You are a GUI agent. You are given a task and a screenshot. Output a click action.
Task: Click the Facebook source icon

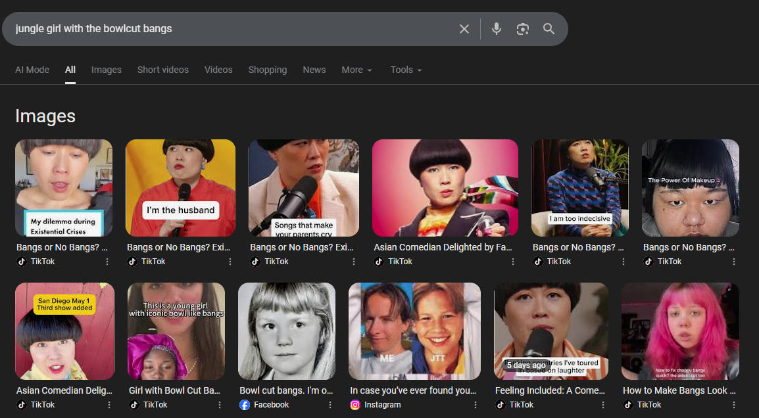click(245, 405)
